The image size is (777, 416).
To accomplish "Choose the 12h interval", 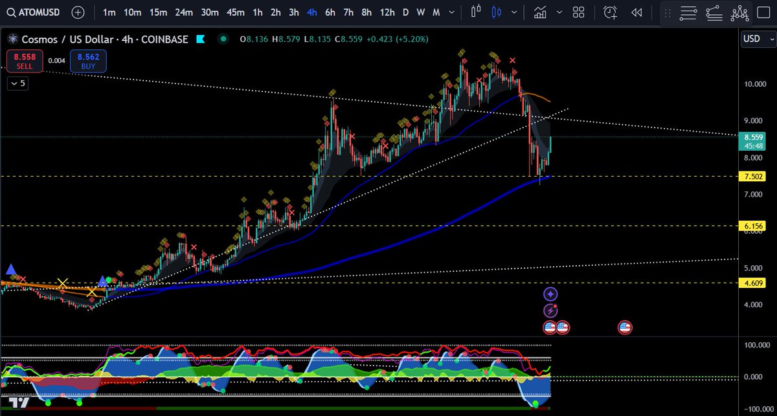I will tap(387, 12).
